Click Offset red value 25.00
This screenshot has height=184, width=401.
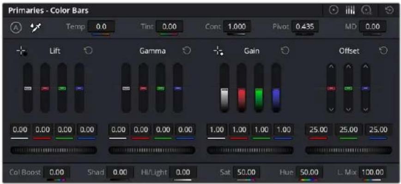click(x=318, y=130)
